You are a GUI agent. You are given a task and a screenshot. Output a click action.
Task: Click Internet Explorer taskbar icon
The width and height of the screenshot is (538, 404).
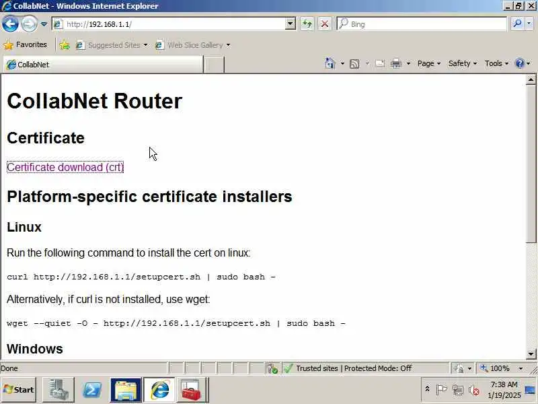click(159, 390)
